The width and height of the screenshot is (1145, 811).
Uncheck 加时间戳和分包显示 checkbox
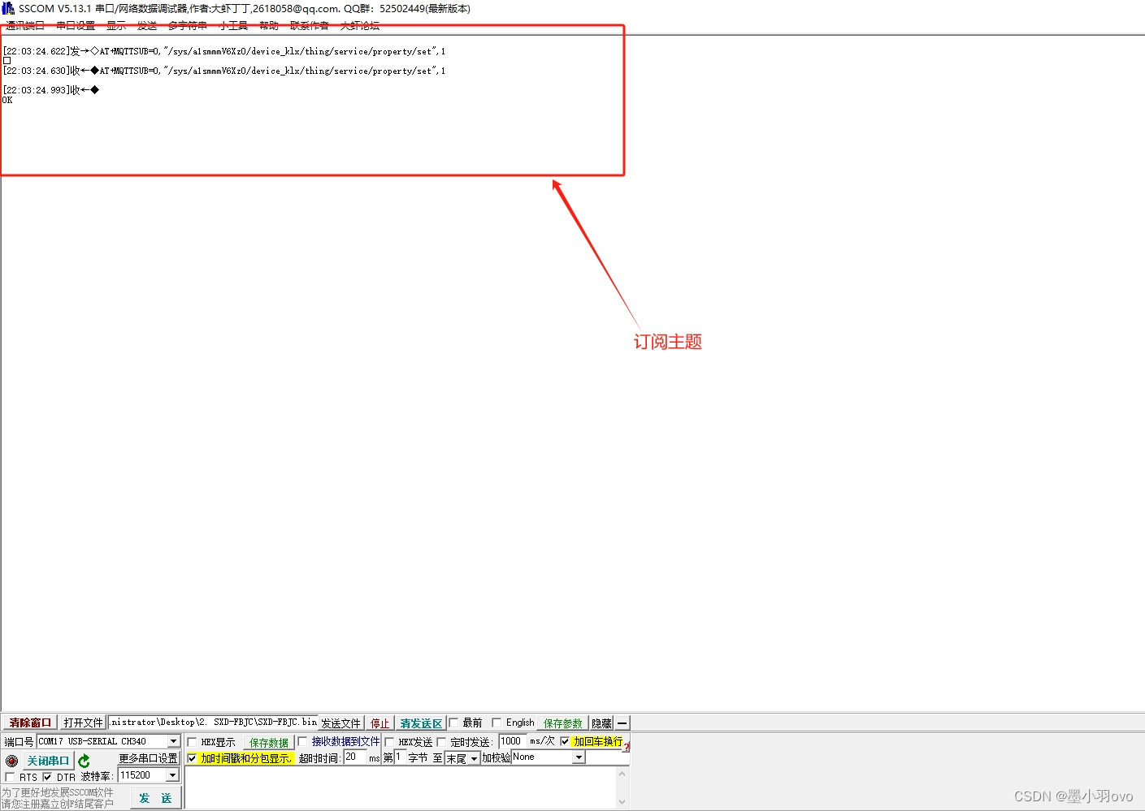(192, 758)
